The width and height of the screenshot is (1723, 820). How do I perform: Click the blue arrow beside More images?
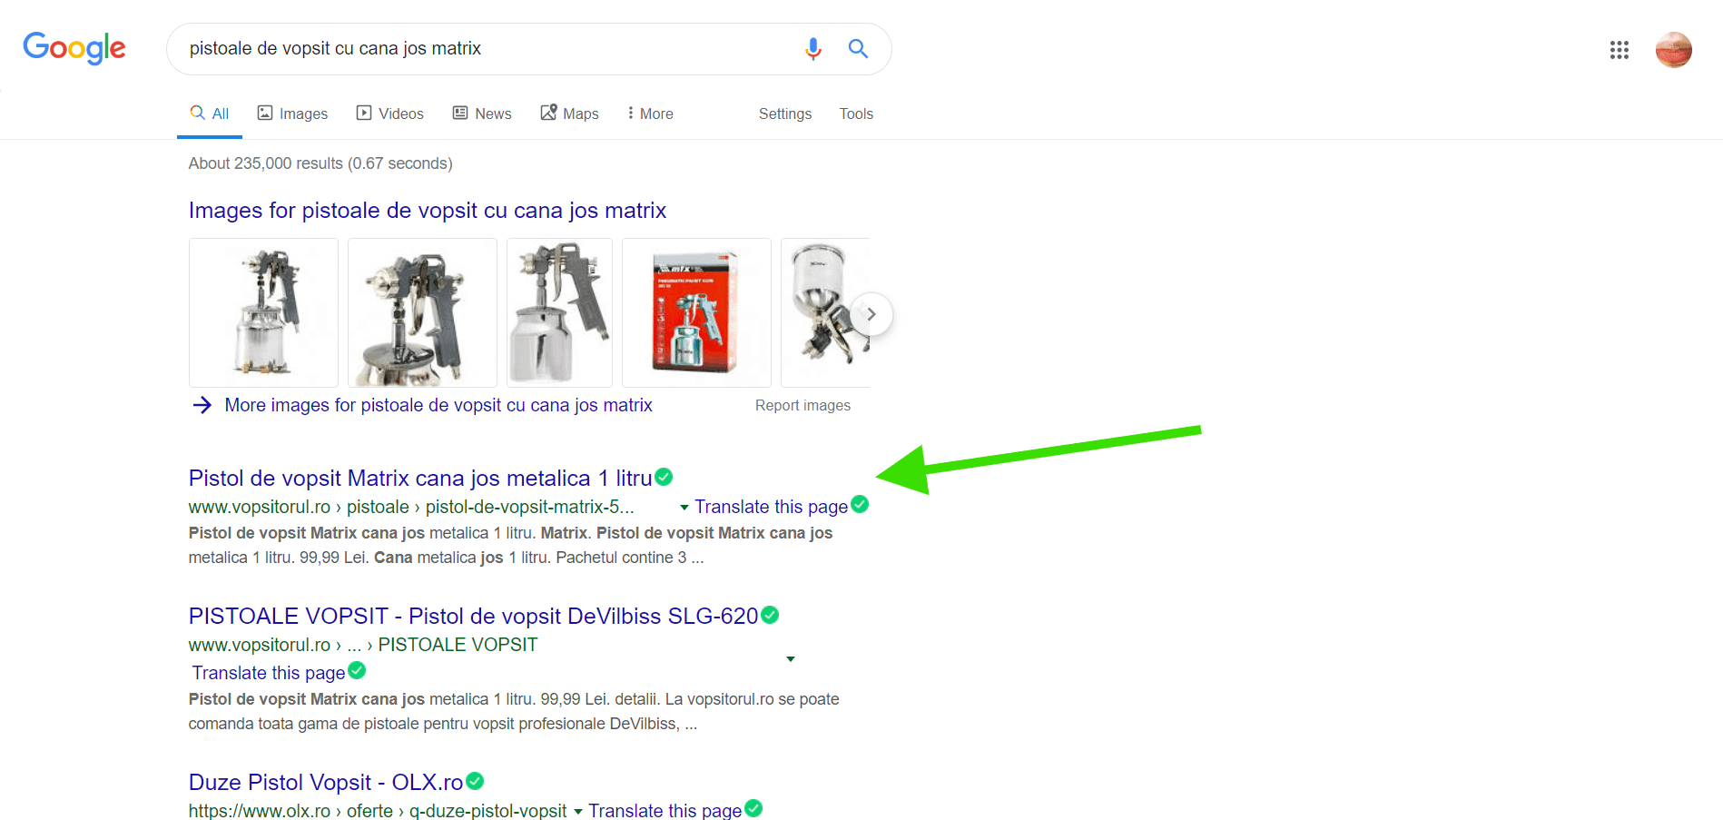202,405
